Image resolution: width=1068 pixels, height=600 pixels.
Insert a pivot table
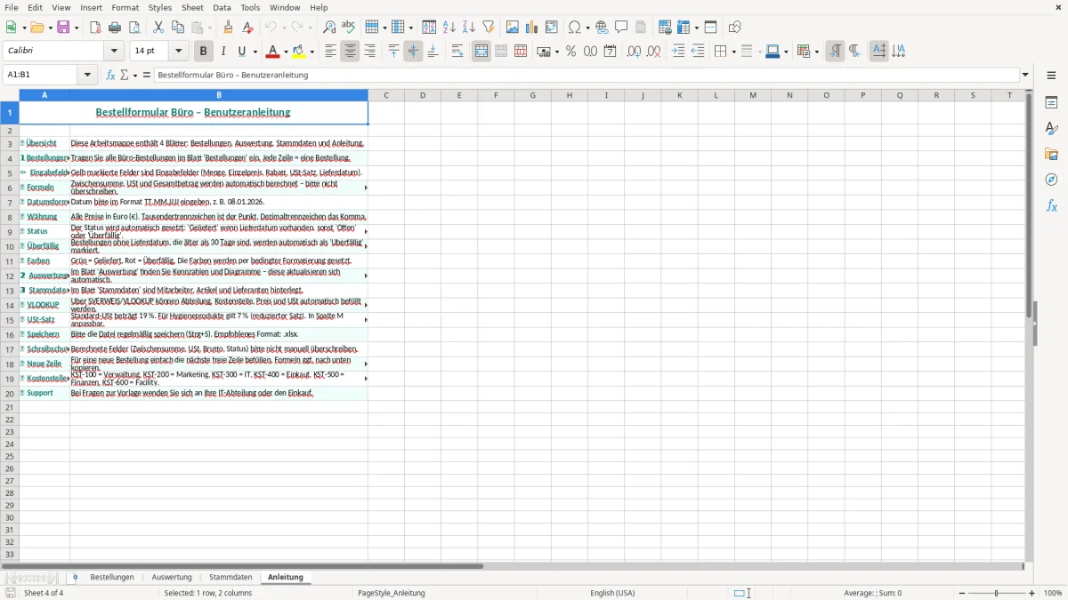(x=552, y=28)
